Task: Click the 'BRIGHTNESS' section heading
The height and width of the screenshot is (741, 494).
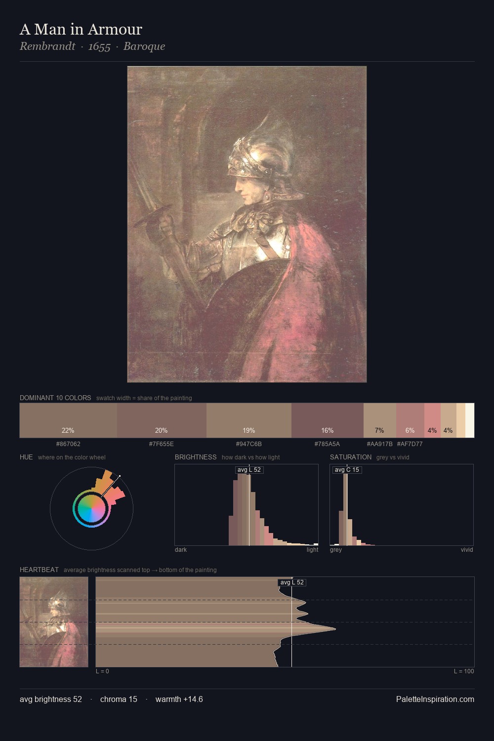Action: click(x=196, y=457)
